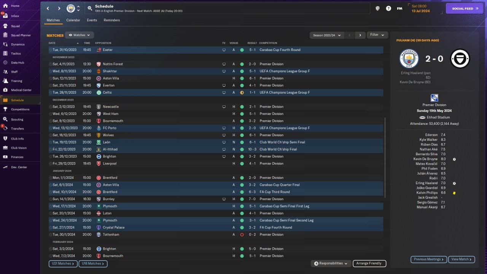Image resolution: width=487 pixels, height=274 pixels.
Task: Open the help question mark icon
Action: click(388, 8)
